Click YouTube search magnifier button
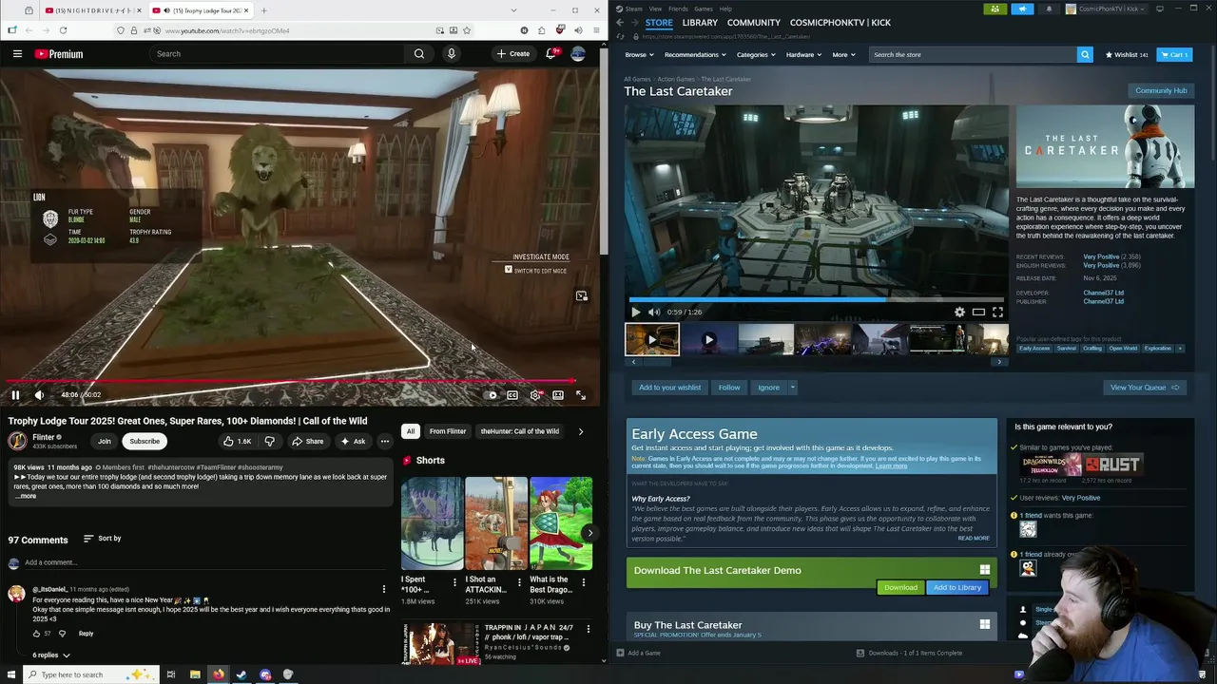Screen dimensions: 1217x684 (x=419, y=54)
